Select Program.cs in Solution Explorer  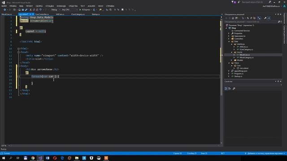(x=239, y=74)
